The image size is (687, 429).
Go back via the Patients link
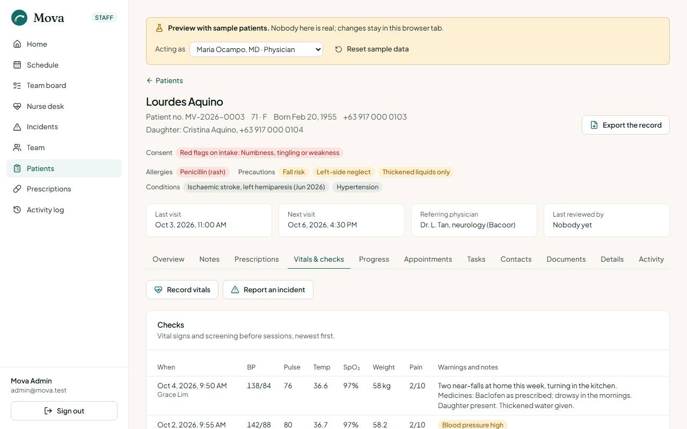point(165,80)
